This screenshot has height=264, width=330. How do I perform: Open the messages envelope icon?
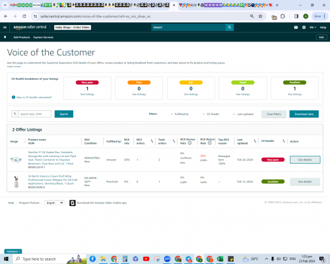[296, 27]
